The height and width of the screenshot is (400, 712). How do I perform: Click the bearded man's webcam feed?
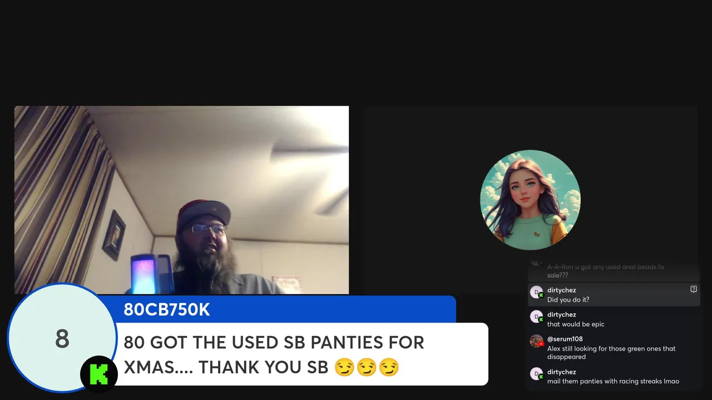181,199
